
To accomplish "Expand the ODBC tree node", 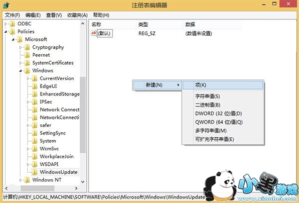I will click(5, 24).
